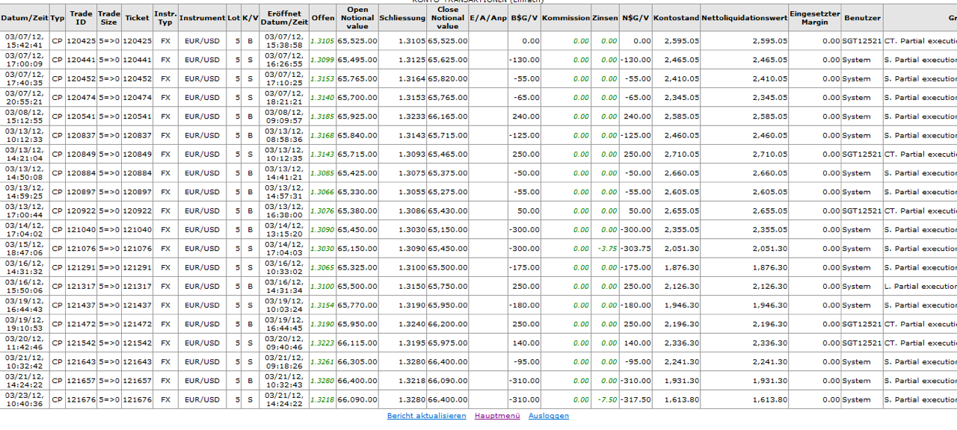Click Trade ID cell 121076
This screenshot has width=957, height=430.
(81, 249)
